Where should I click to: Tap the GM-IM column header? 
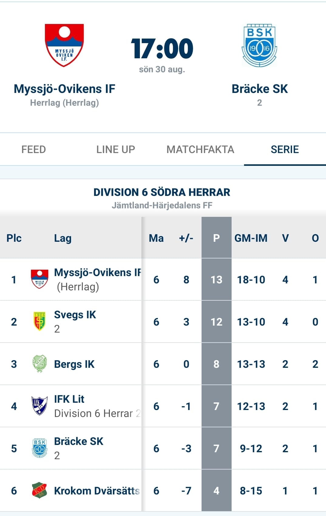(251, 238)
